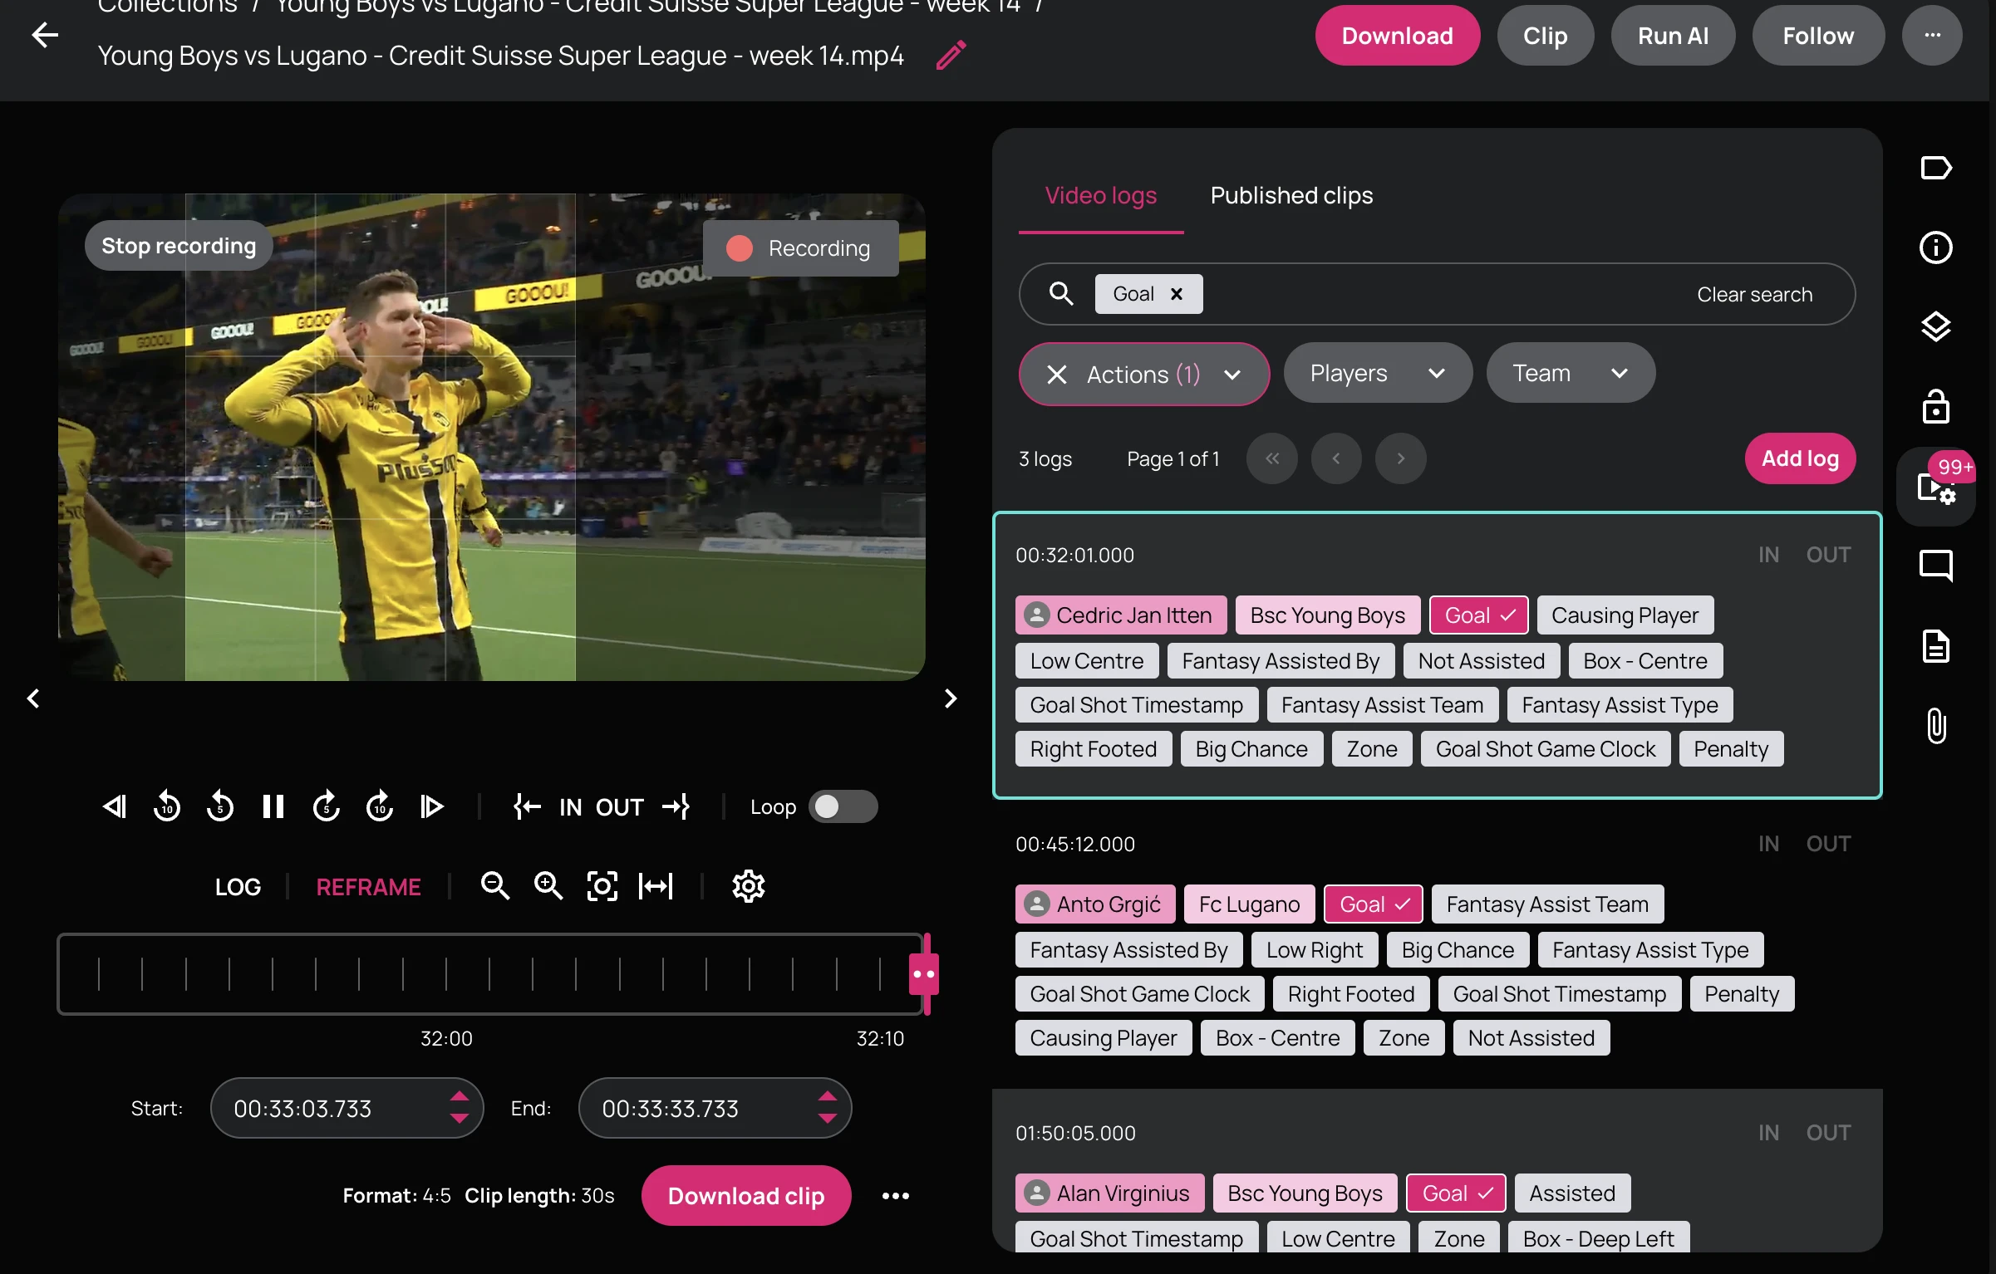Image resolution: width=1996 pixels, height=1274 pixels.
Task: Open the info icon in the sidebar
Action: pyautogui.click(x=1935, y=247)
